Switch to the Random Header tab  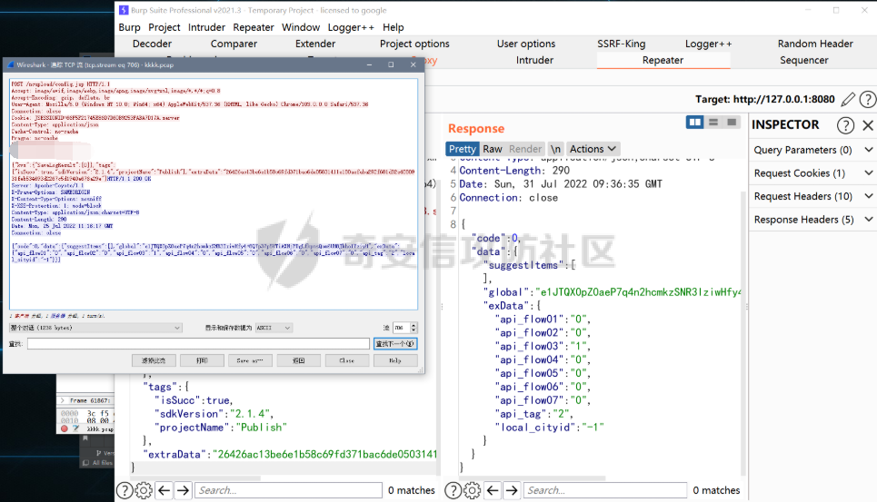pos(815,44)
